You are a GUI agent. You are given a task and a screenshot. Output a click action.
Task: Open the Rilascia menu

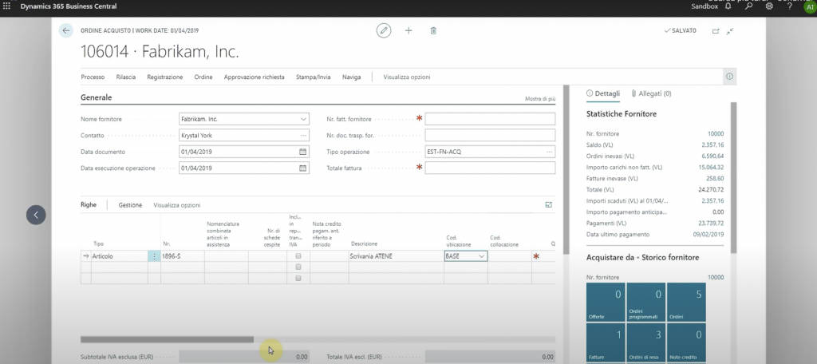[x=126, y=77]
